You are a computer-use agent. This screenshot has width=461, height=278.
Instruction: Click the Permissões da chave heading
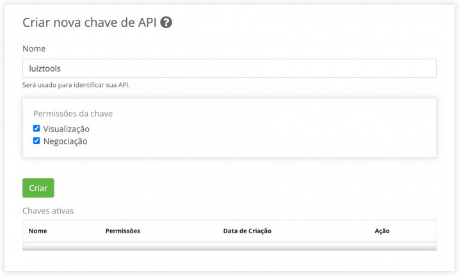point(73,114)
